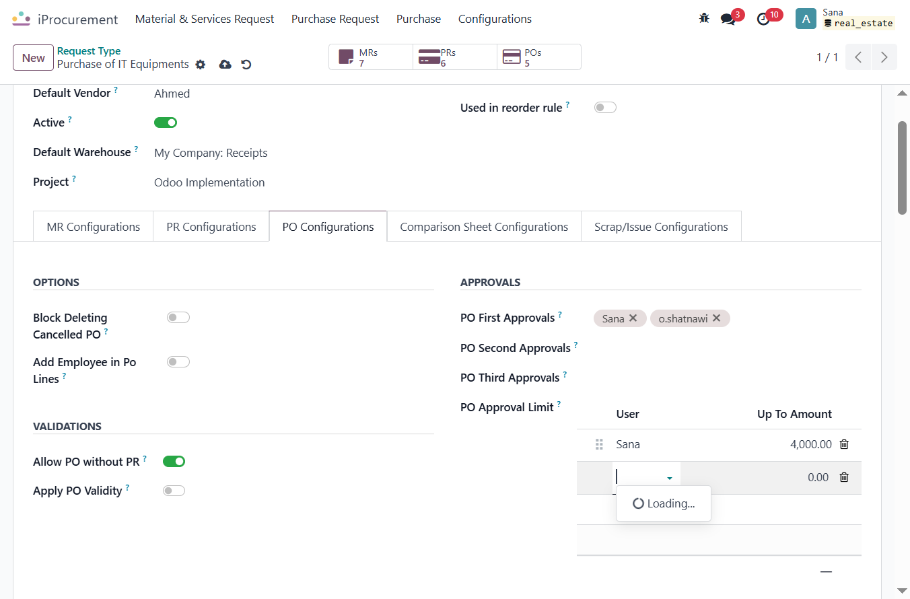Go to next record arrow
Image resolution: width=910 pixels, height=599 pixels.
[884, 57]
